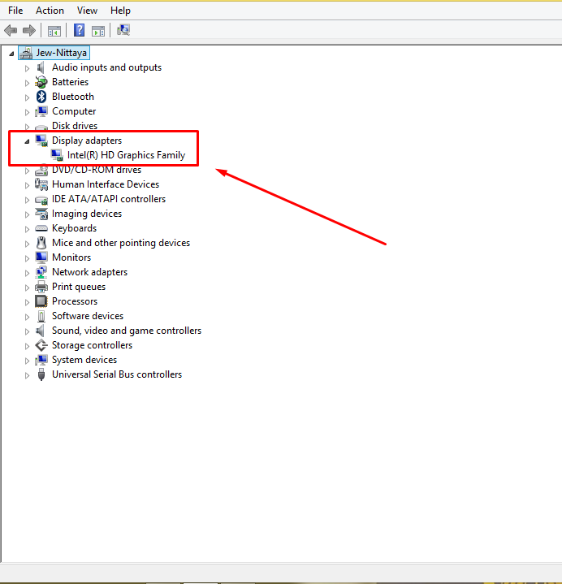The image size is (562, 584).
Task: Select the IDE ATA/ATAPI controllers label
Action: tap(108, 199)
